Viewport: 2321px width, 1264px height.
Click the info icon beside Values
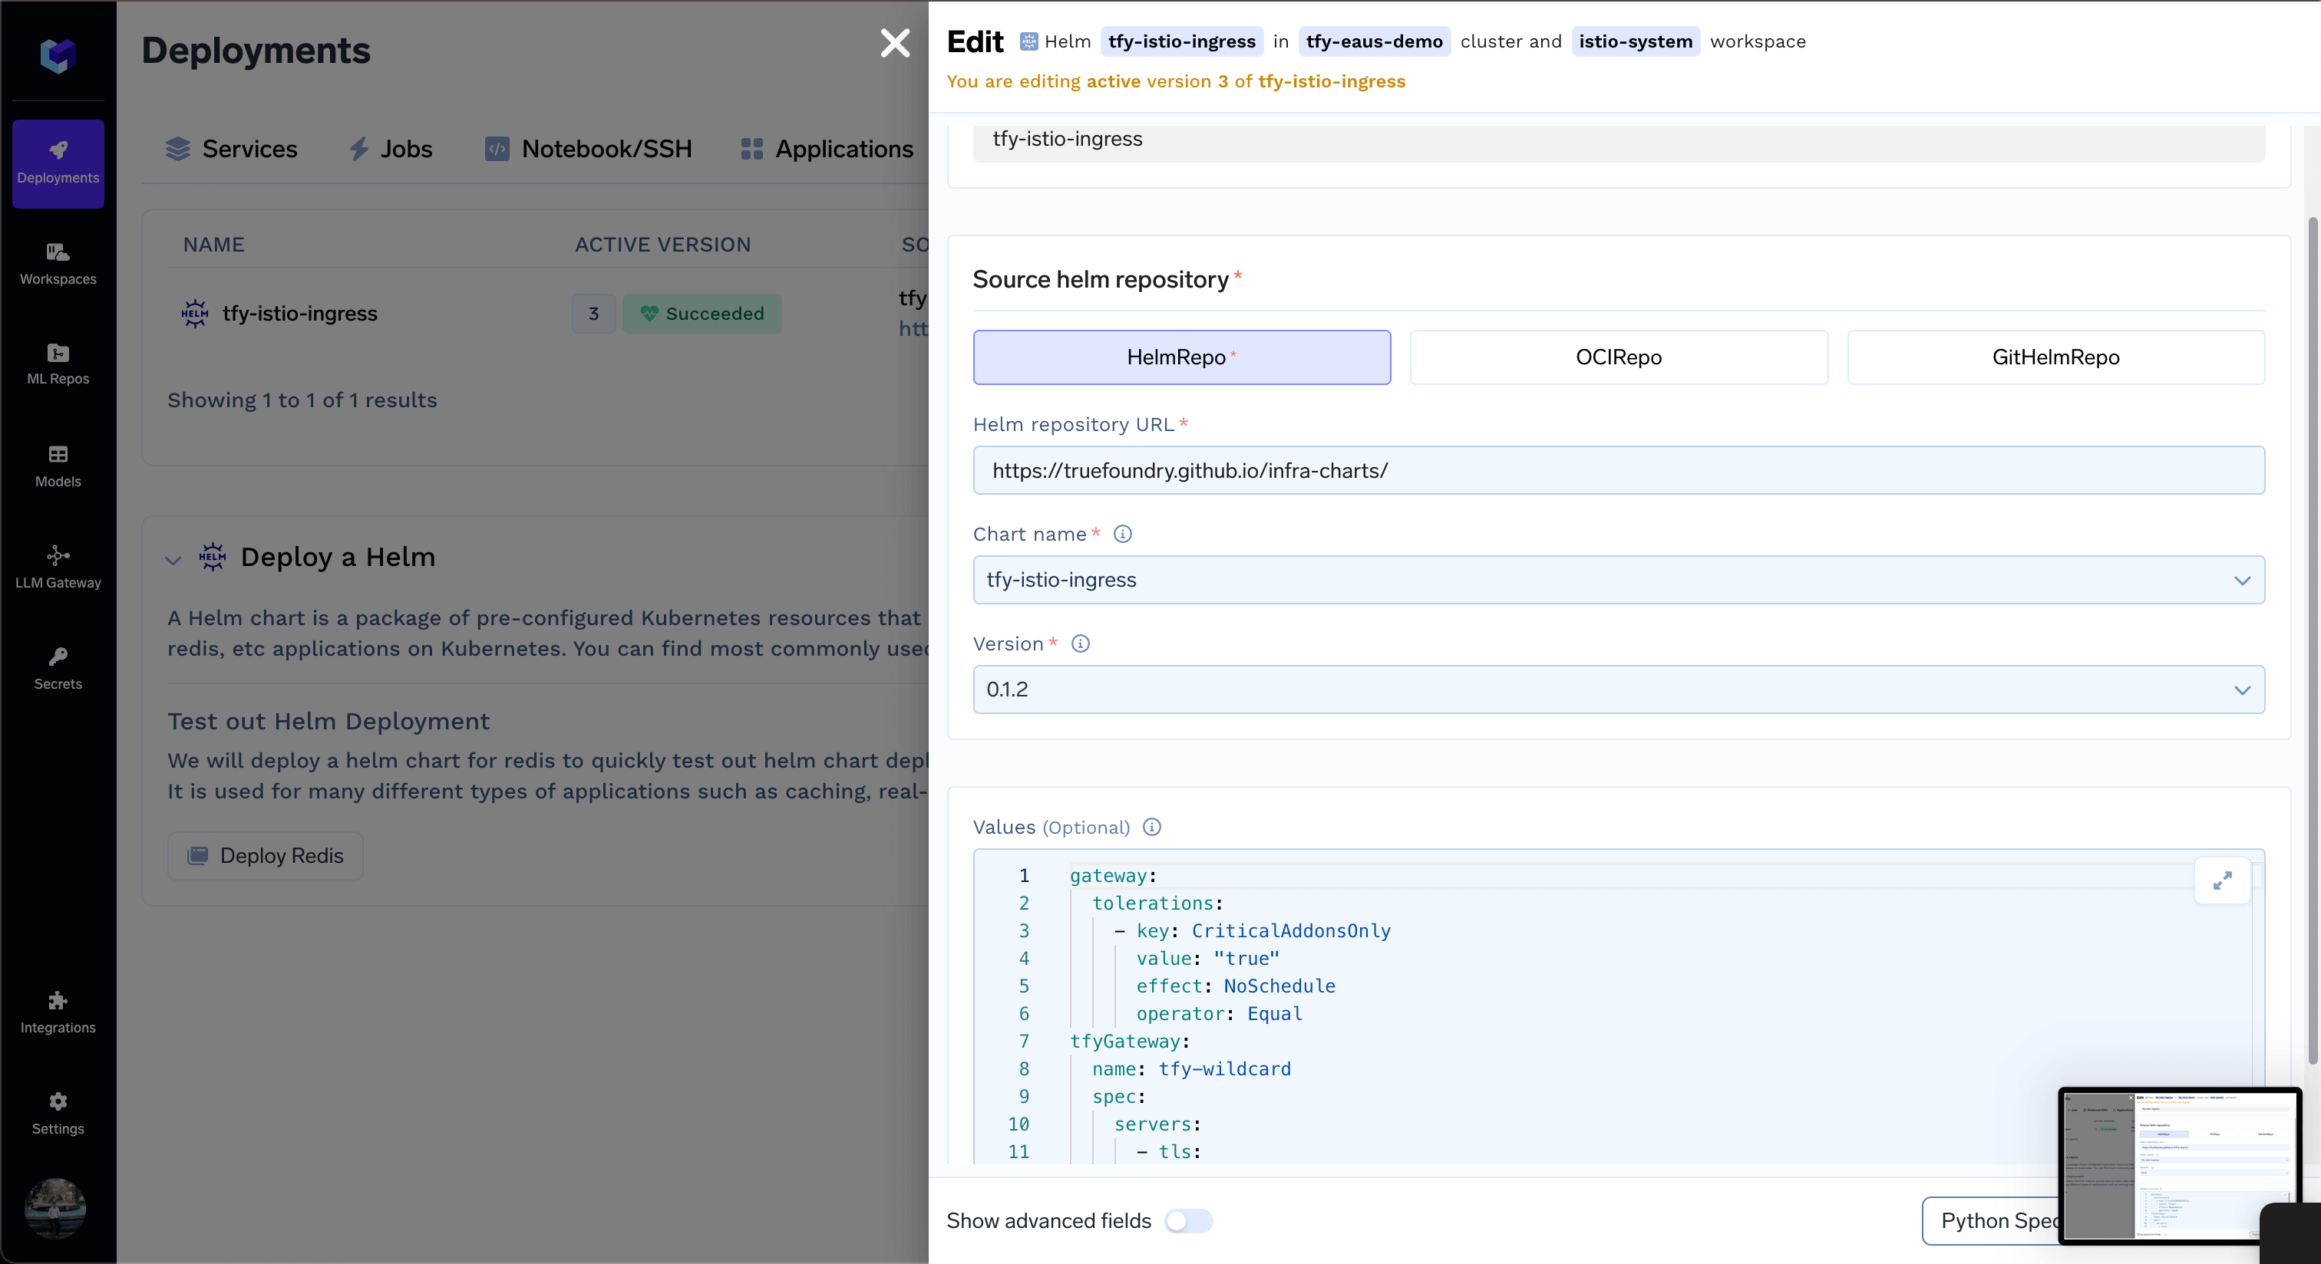click(1151, 827)
